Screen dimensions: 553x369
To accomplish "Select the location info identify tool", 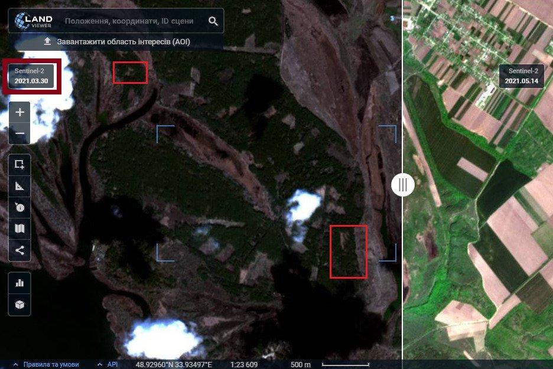I will pos(19,207).
